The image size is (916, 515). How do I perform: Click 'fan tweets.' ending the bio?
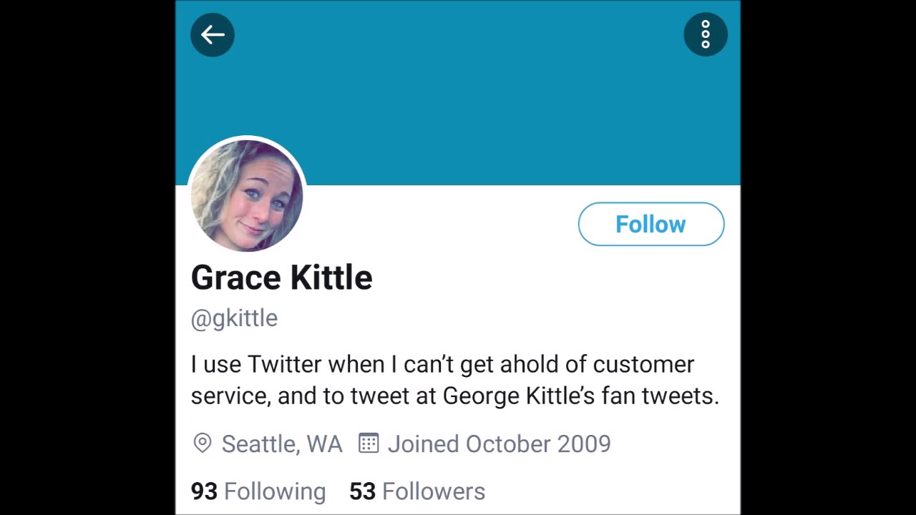tap(661, 396)
